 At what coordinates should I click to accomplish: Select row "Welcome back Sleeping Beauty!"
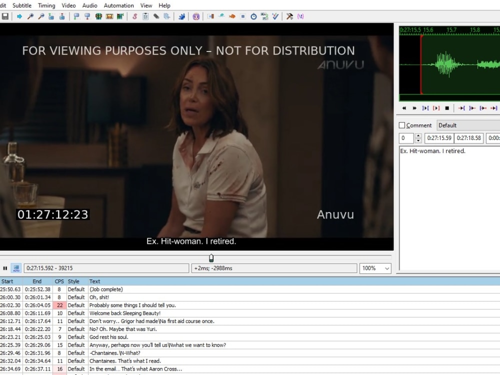(x=250, y=313)
